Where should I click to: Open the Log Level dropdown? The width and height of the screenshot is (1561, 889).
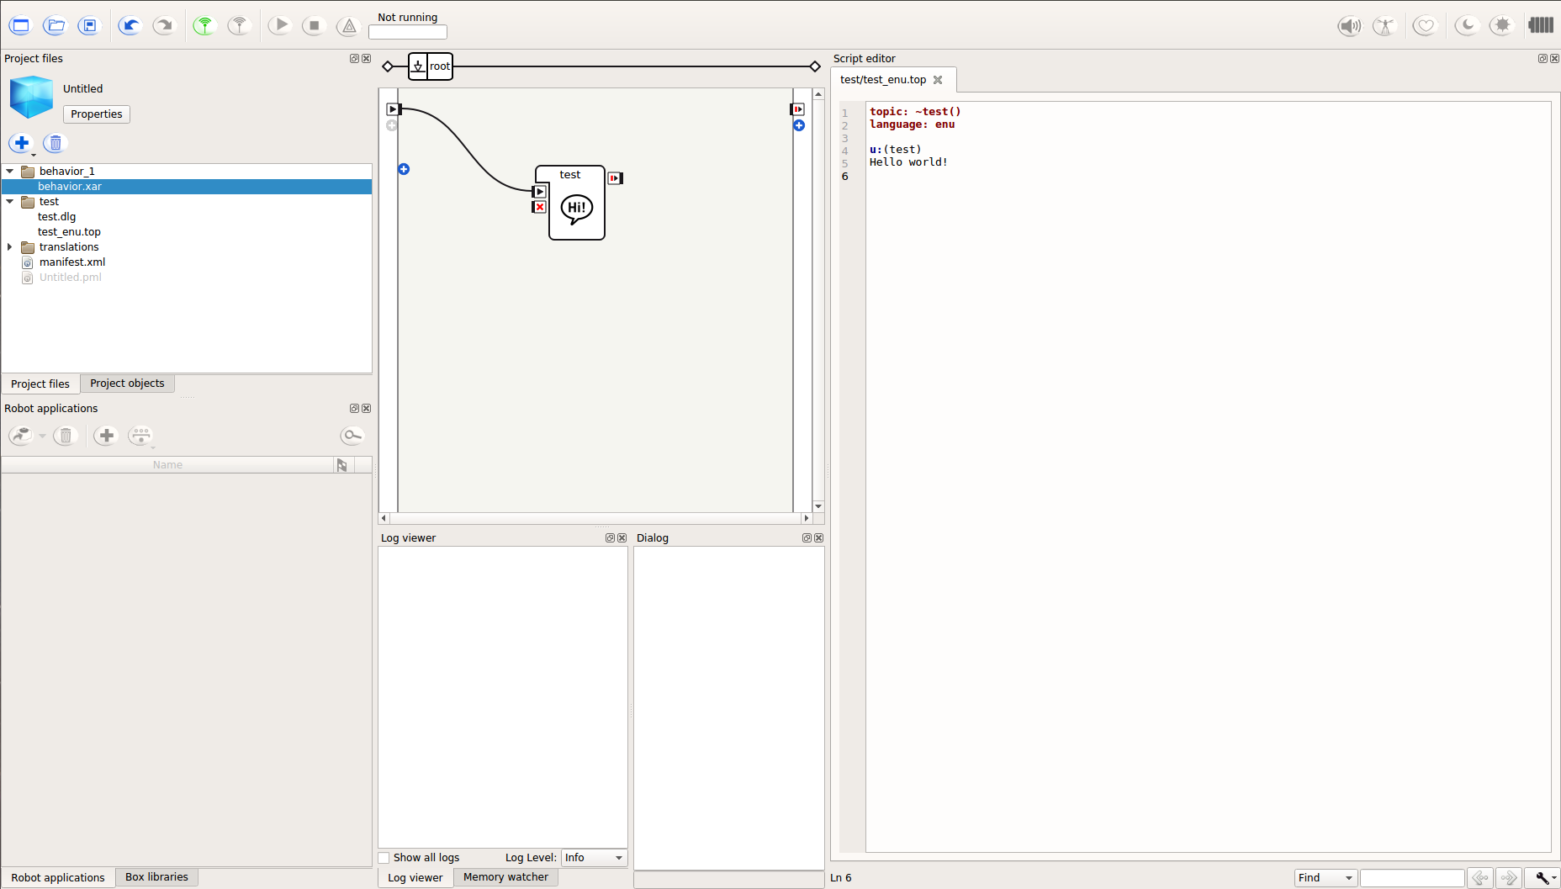pos(595,858)
